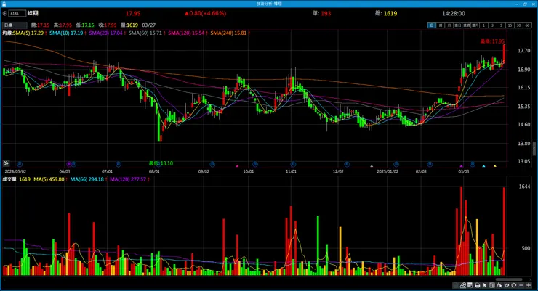
Task: Click the SMA(60) 15.71 indicator label
Action: pos(145,33)
